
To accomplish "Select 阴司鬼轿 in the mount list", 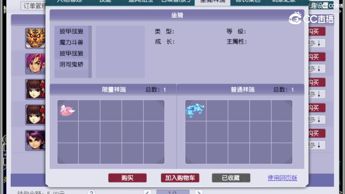I will tap(72, 64).
